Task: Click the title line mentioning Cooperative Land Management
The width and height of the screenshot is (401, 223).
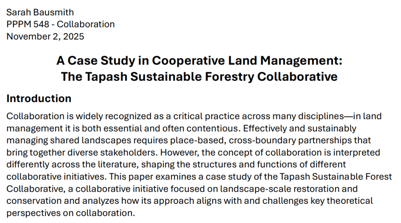Action: (x=199, y=61)
